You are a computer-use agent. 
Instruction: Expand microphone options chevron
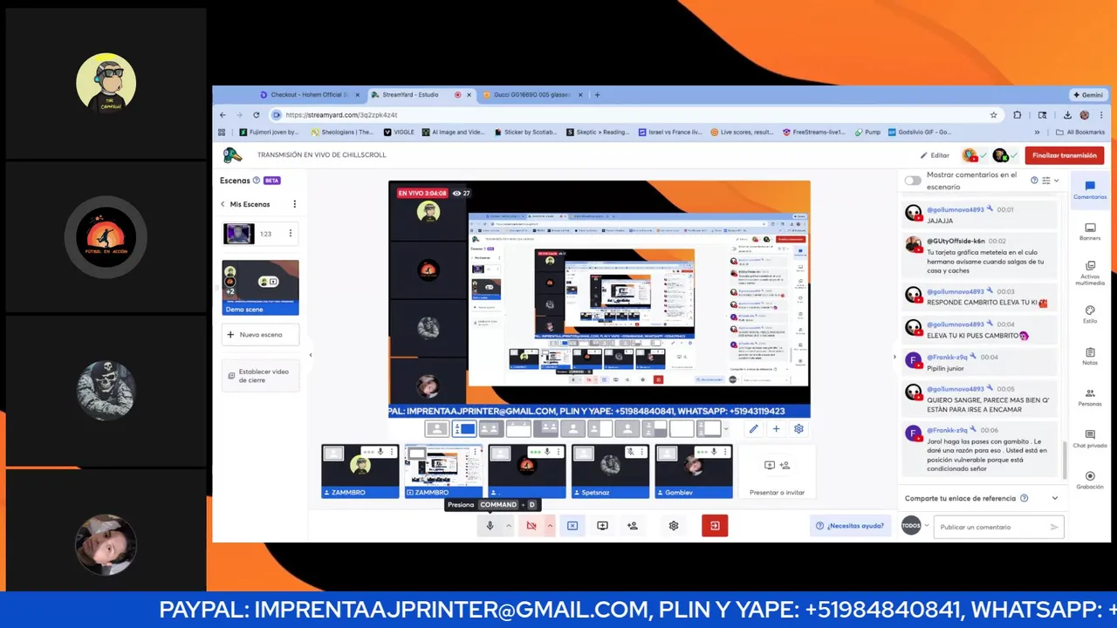[x=509, y=526]
